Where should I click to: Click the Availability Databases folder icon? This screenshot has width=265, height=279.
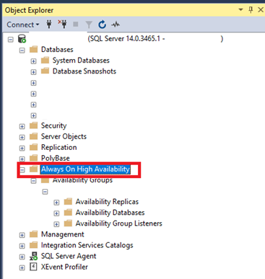[68, 212]
